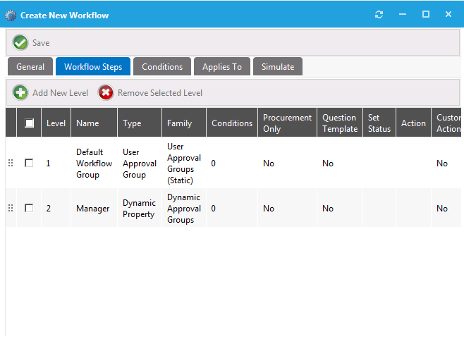
Task: Open the Simulate tab
Action: (278, 67)
